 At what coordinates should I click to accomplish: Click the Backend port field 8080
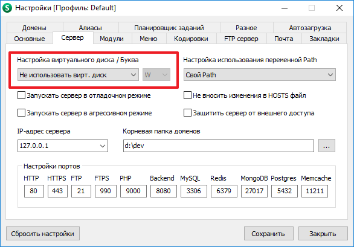[x=164, y=191]
